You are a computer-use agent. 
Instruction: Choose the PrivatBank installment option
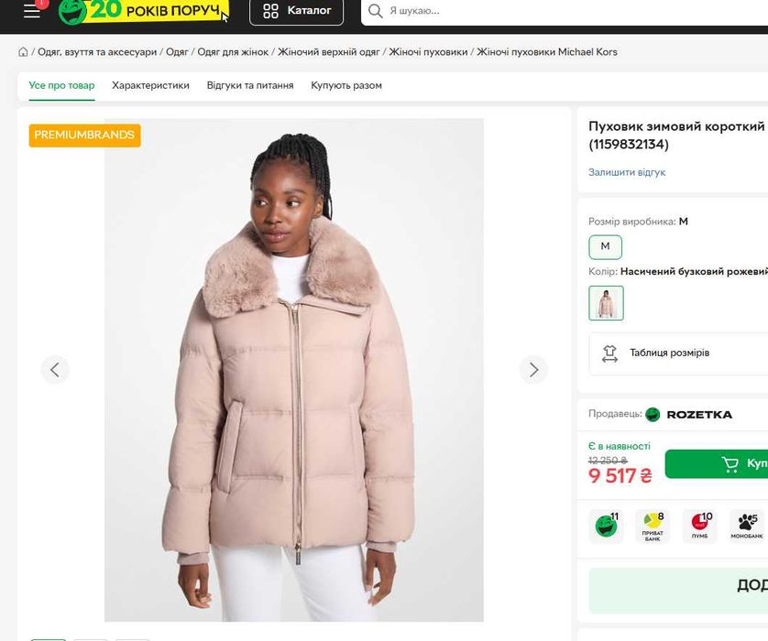(x=653, y=526)
